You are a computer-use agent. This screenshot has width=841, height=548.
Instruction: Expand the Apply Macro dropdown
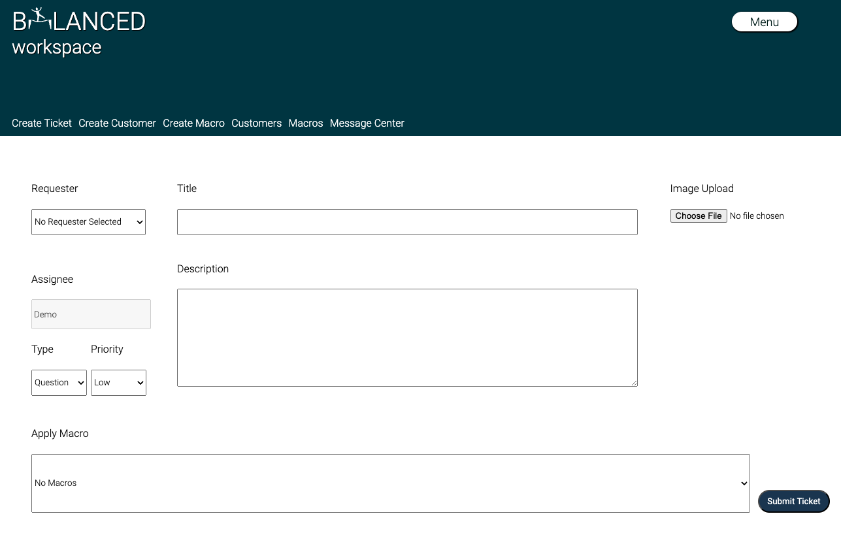(x=390, y=483)
